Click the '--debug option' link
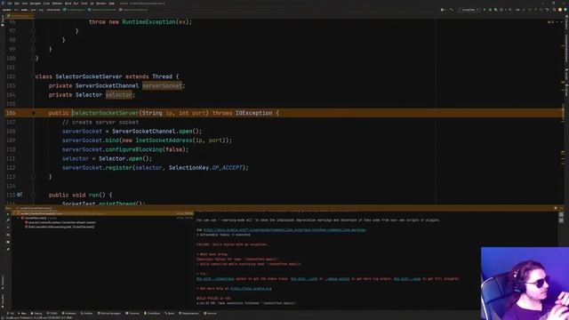This screenshot has height=320, width=569. coord(337,279)
